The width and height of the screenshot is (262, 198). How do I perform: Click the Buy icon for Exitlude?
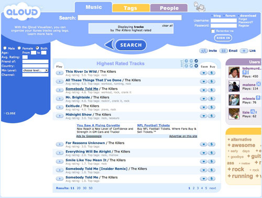tap(212, 107)
